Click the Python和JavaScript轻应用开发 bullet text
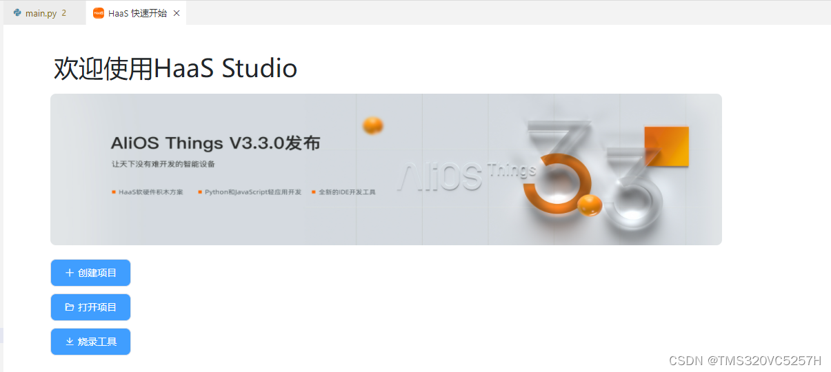This screenshot has width=831, height=372. (x=253, y=192)
